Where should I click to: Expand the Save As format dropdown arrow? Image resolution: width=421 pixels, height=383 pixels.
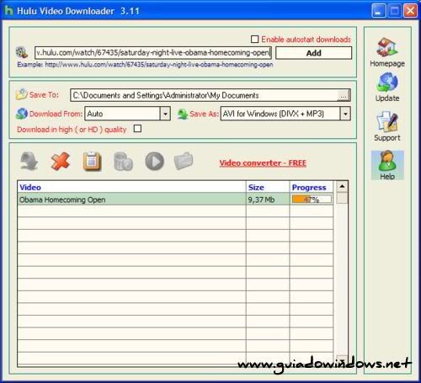345,114
